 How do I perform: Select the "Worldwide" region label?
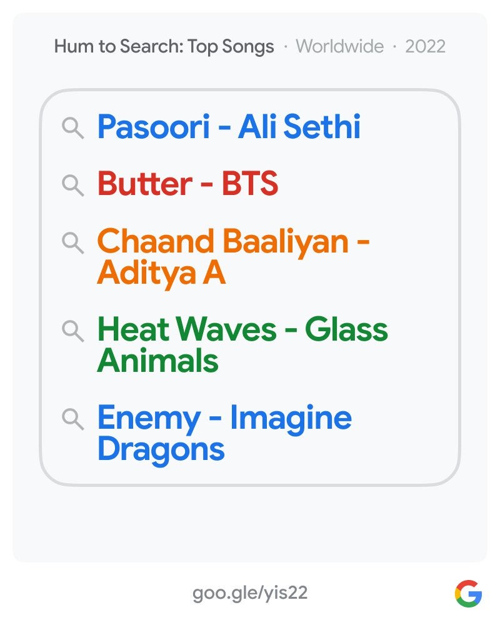339,46
